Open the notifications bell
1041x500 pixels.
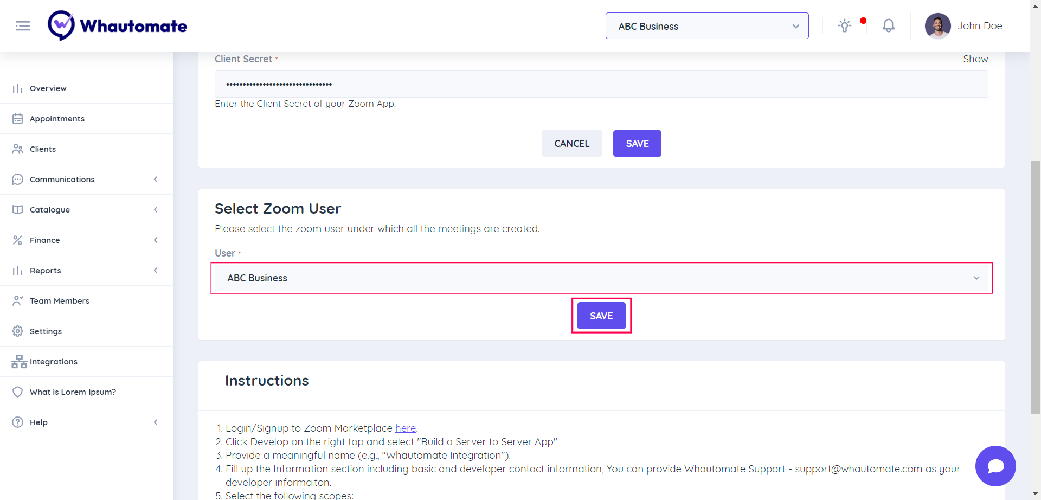click(x=888, y=26)
